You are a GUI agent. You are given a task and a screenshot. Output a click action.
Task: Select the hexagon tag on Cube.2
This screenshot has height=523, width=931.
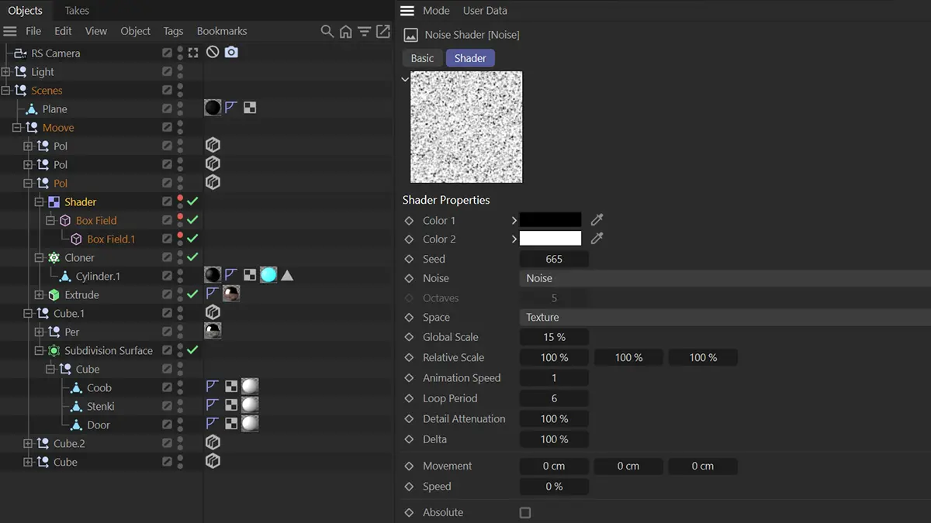[213, 442]
